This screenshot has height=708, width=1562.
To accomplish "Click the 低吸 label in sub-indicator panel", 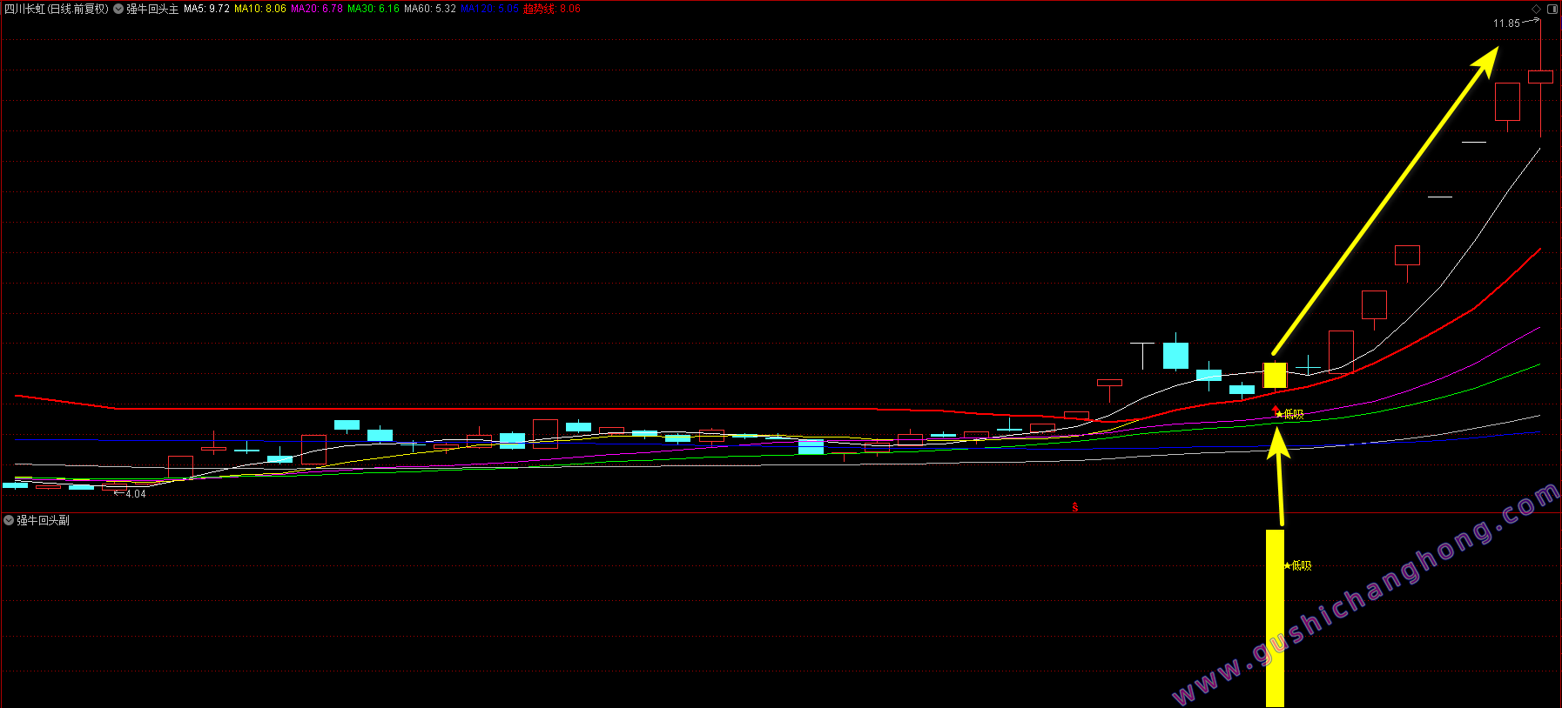I will [1297, 565].
